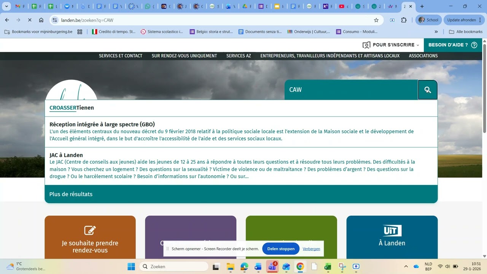Bookmark this page with the star icon
The width and height of the screenshot is (487, 274).
coord(376,20)
